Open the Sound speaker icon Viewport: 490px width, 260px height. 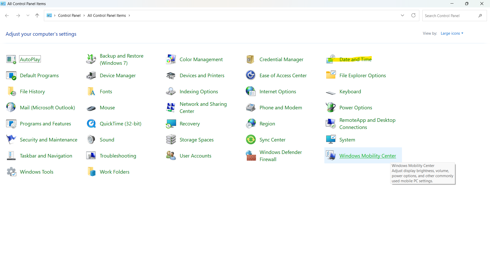click(91, 140)
